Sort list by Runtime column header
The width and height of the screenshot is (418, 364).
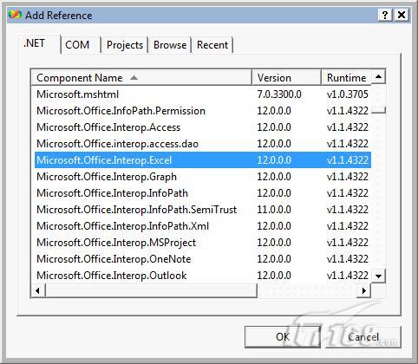pyautogui.click(x=346, y=78)
